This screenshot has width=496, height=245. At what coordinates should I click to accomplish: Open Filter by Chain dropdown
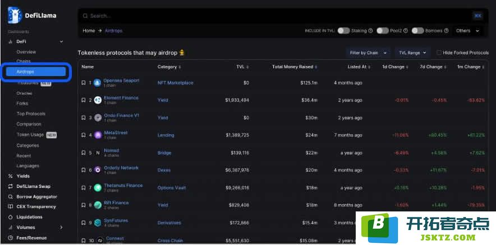point(368,53)
